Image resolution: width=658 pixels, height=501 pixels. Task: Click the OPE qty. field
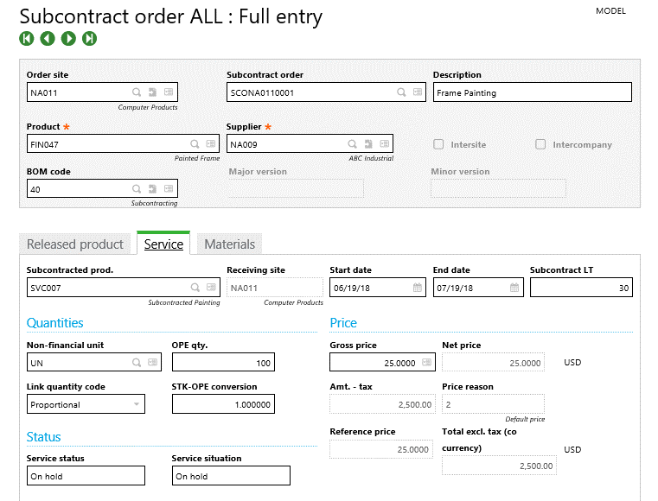(x=222, y=363)
